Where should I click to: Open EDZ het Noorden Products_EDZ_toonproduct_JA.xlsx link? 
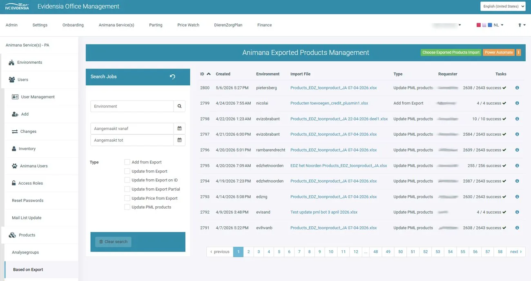point(339,165)
